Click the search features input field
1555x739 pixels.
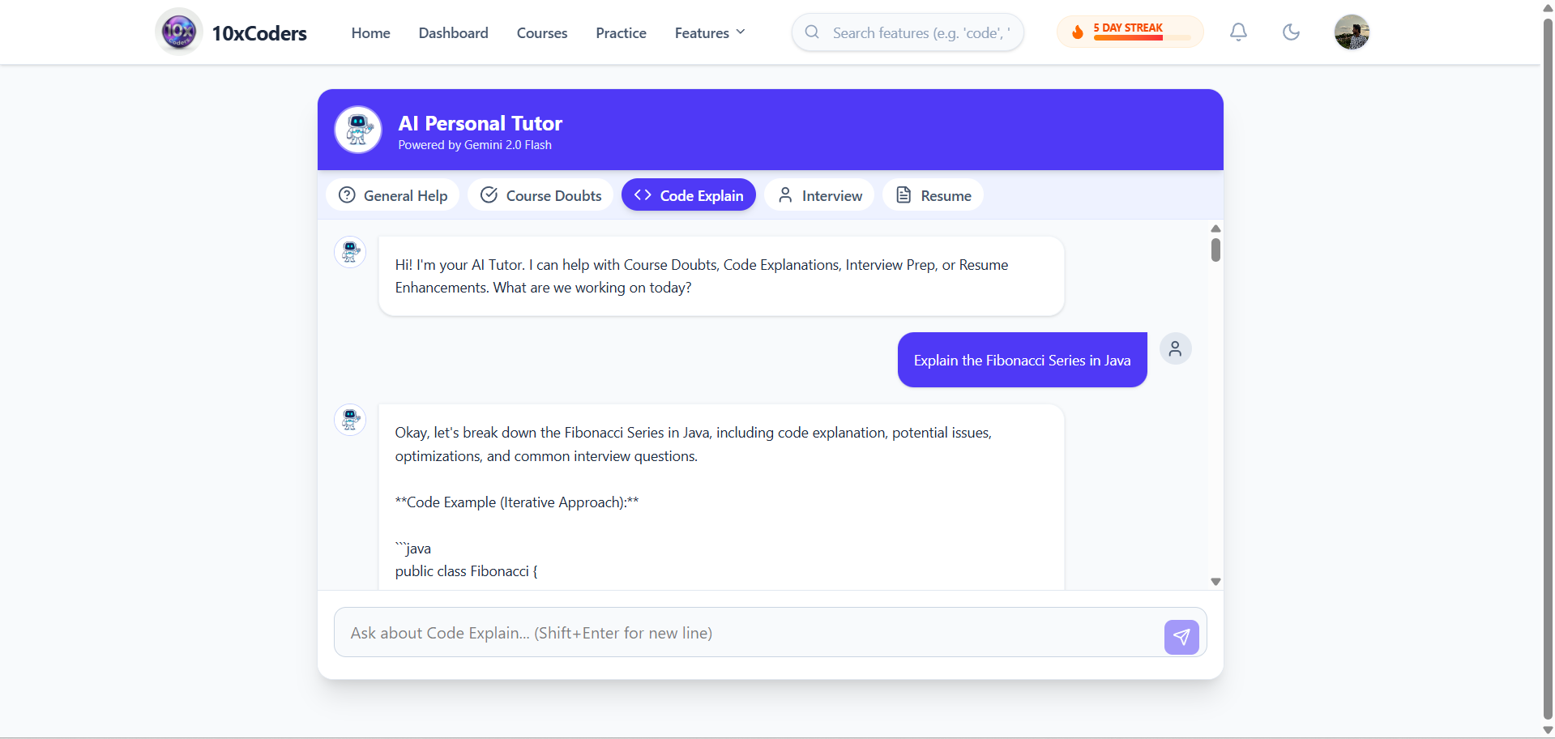point(908,32)
